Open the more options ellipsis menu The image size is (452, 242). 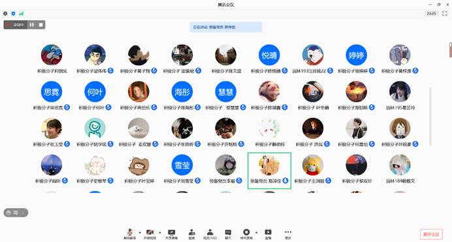288,234
